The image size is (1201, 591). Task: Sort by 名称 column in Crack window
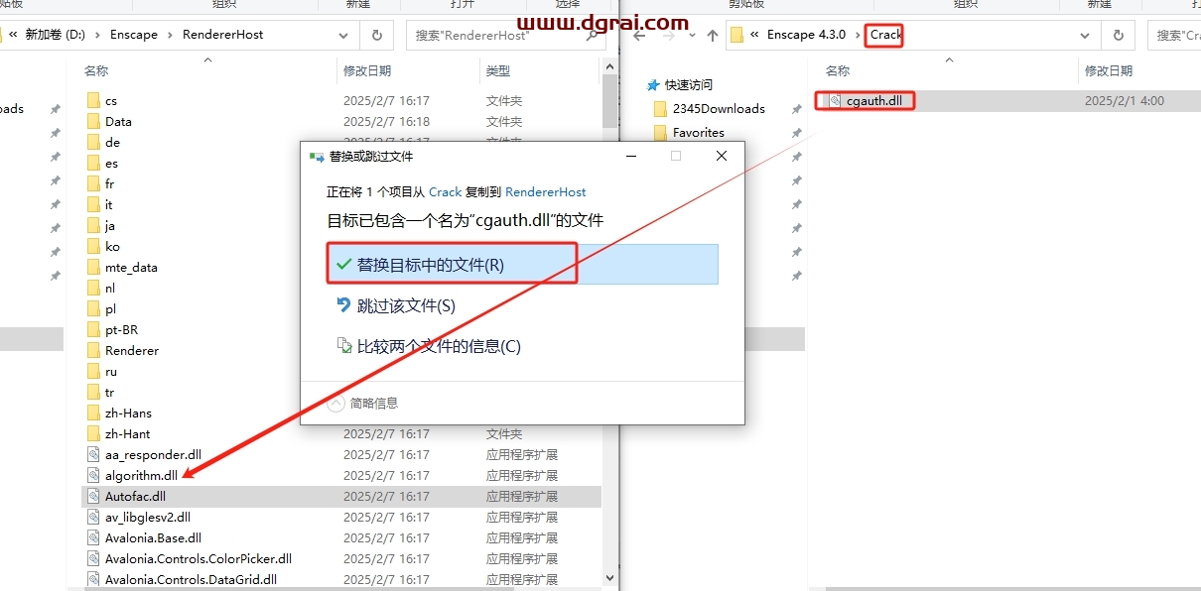pyautogui.click(x=838, y=71)
